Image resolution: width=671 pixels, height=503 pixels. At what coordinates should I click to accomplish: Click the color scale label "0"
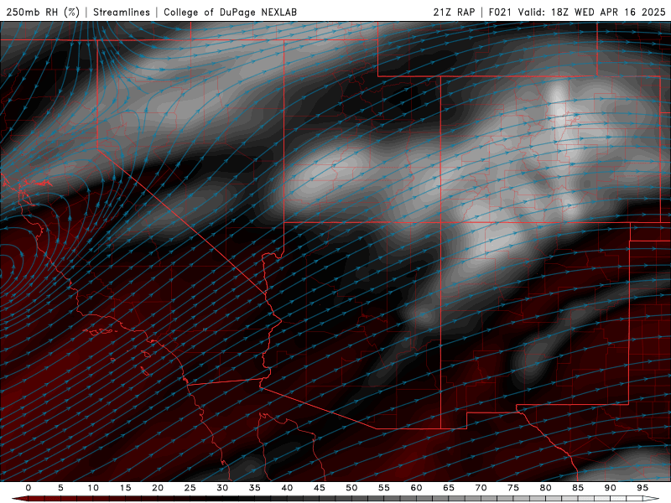[x=29, y=488]
